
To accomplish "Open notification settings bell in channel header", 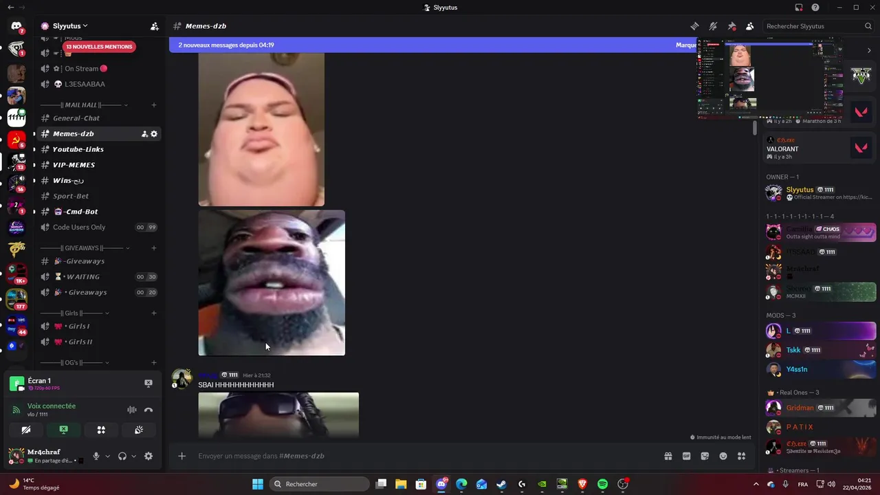I will tap(714, 26).
